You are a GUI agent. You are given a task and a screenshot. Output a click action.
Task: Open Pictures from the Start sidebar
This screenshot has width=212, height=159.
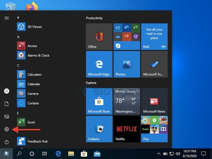coord(7,116)
